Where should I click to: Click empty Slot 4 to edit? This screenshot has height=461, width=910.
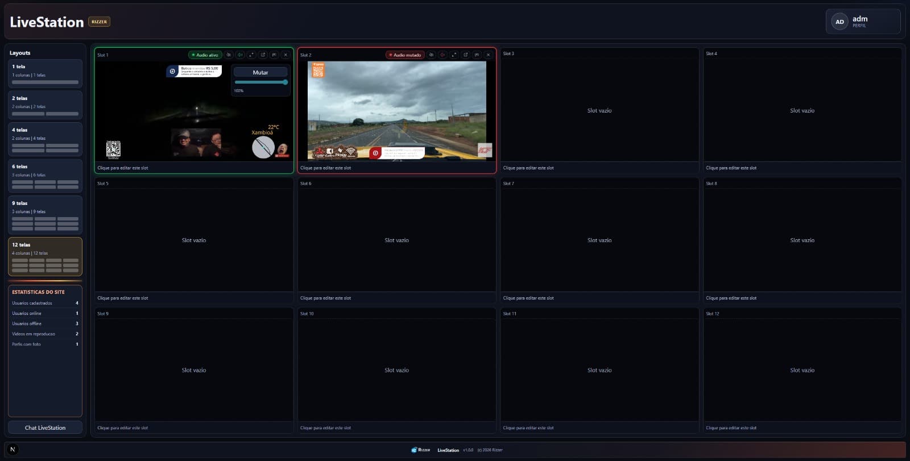[x=803, y=111]
